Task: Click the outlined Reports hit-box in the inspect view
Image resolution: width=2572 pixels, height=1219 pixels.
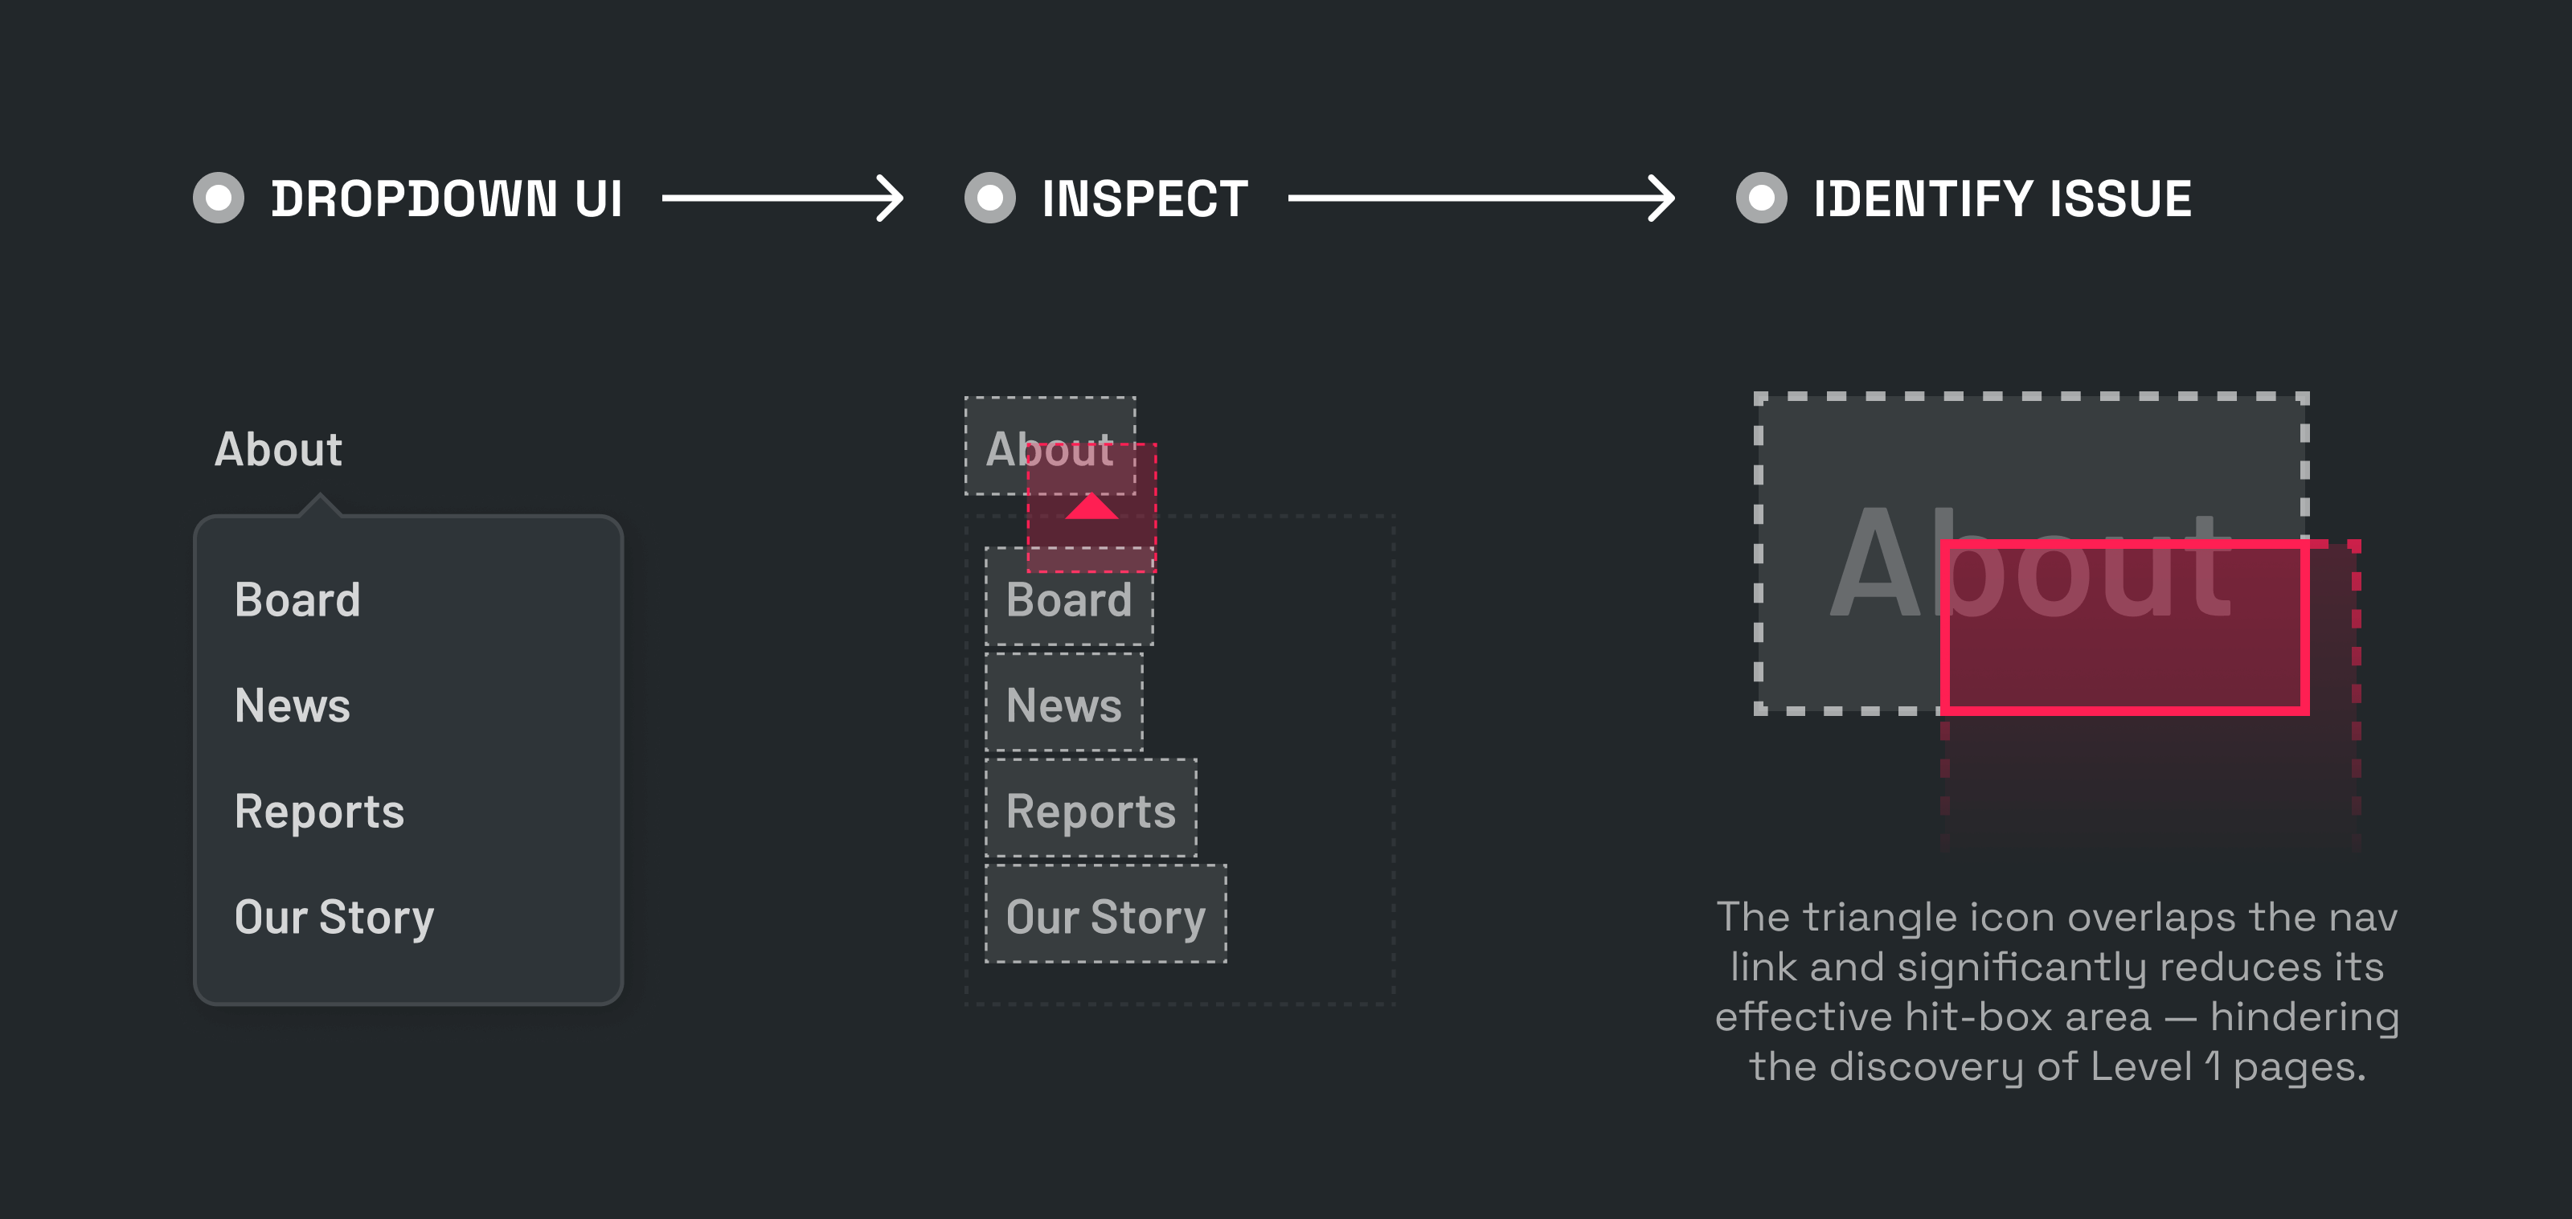Action: [1091, 810]
